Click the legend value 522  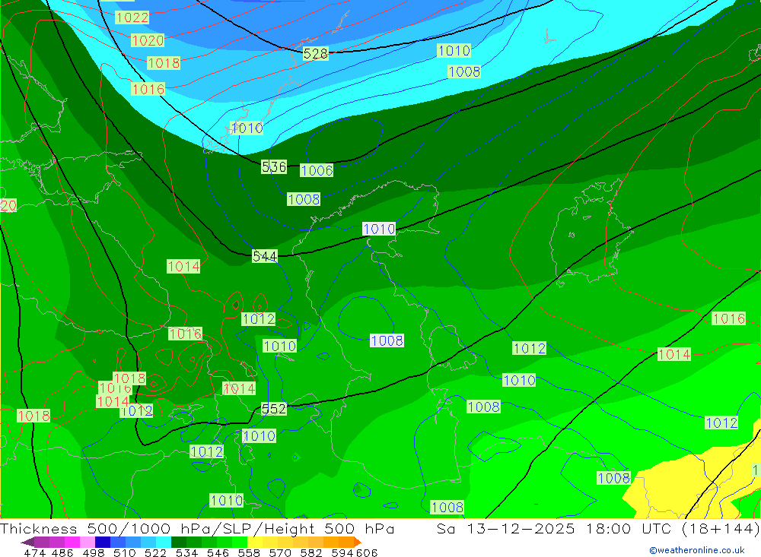[155, 552]
